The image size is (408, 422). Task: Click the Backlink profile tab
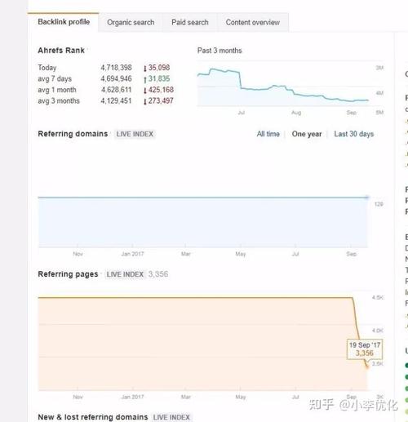click(x=64, y=22)
